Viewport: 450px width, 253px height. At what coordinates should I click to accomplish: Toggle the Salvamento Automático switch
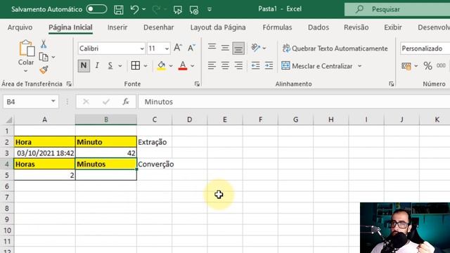click(x=97, y=9)
